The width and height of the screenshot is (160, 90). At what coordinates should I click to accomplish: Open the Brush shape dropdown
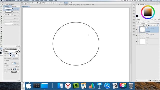18,72
